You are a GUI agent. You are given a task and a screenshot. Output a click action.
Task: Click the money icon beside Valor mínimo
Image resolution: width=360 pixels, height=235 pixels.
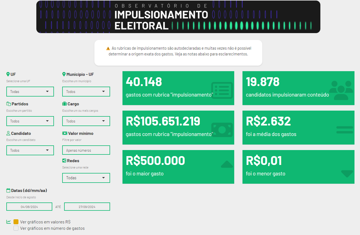pyautogui.click(x=65, y=133)
